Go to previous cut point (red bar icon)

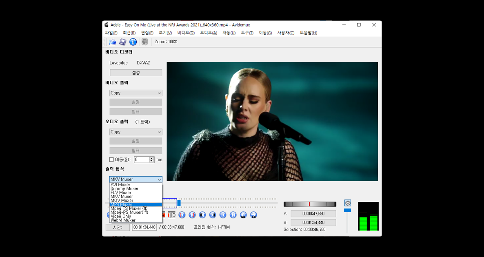point(182,215)
